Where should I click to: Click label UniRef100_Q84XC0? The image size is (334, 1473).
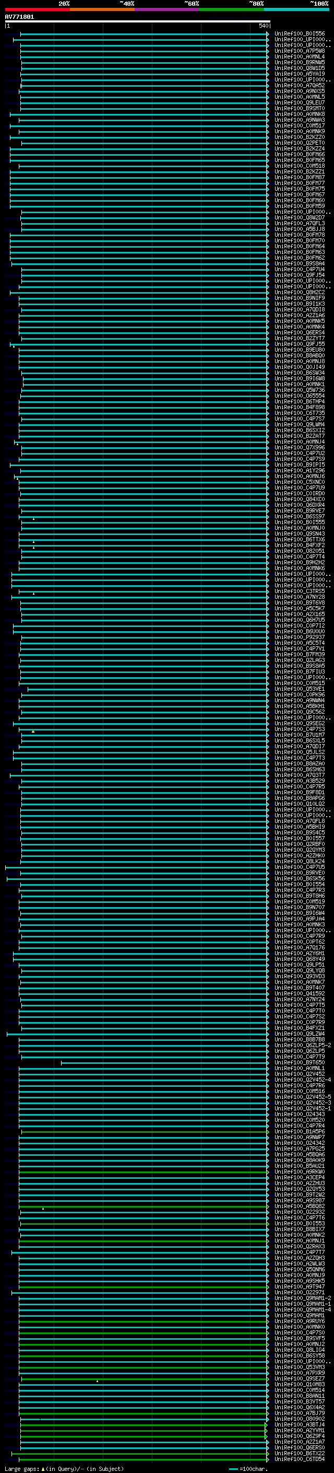tap(299, 499)
